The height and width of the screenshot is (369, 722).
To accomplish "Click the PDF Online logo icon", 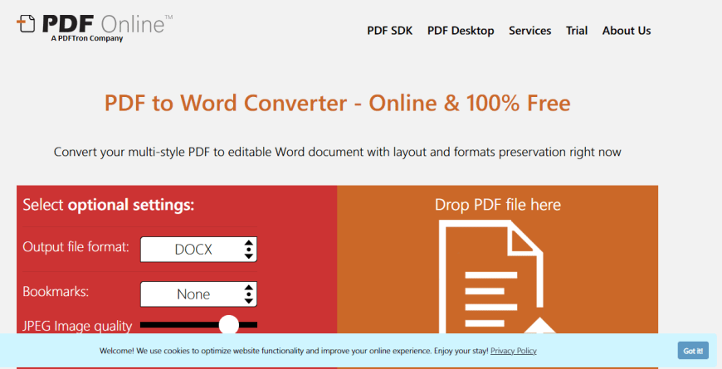I will [x=26, y=24].
